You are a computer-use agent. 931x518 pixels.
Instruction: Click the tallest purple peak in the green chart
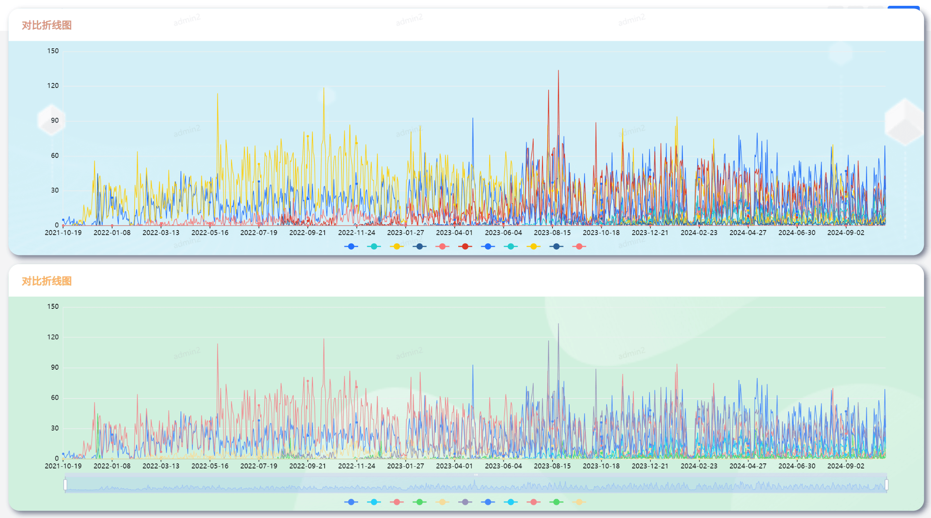(x=558, y=325)
